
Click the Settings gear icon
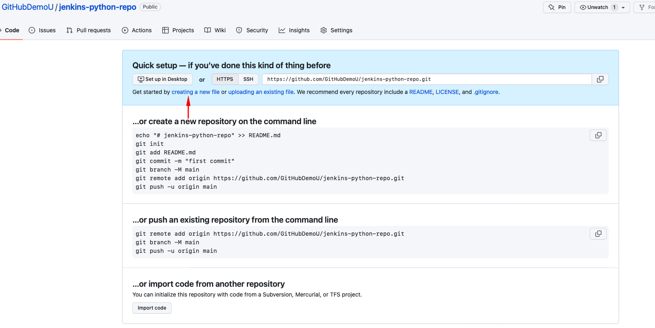point(324,30)
